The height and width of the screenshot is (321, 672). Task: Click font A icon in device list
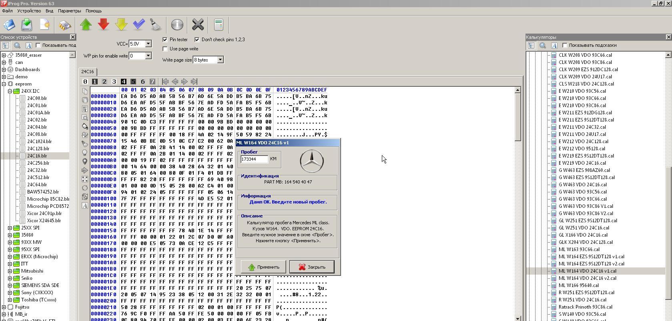click(28, 46)
